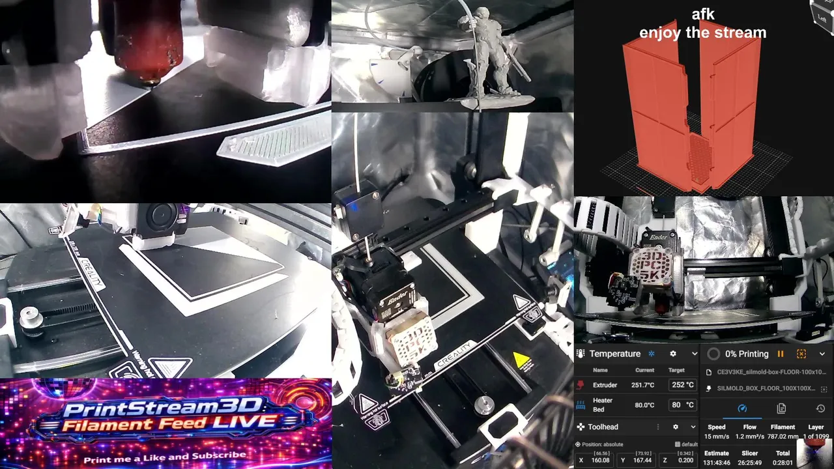Click the Extruder current temperature 251.7°C
This screenshot has height=469, width=834.
pos(642,385)
